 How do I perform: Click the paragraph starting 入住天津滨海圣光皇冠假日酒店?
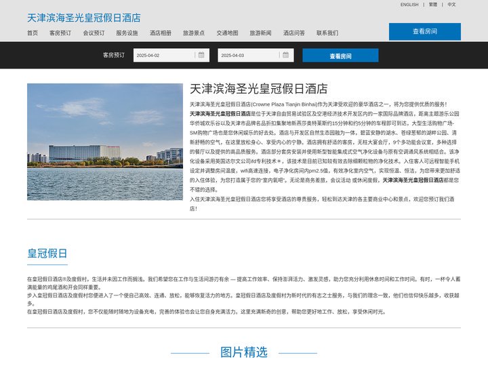(x=322, y=204)
